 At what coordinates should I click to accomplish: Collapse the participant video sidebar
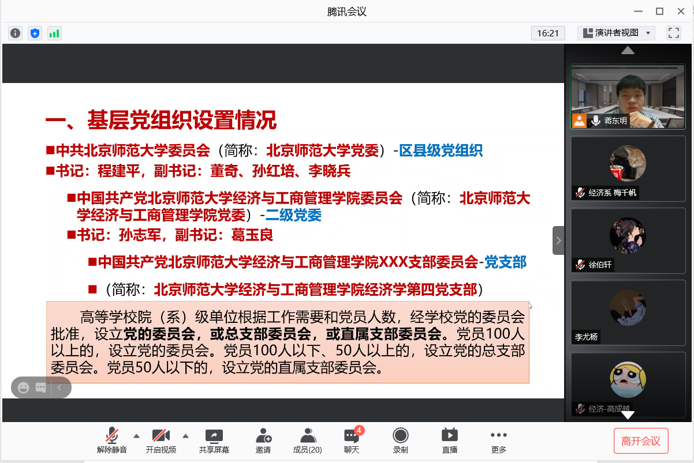558,240
